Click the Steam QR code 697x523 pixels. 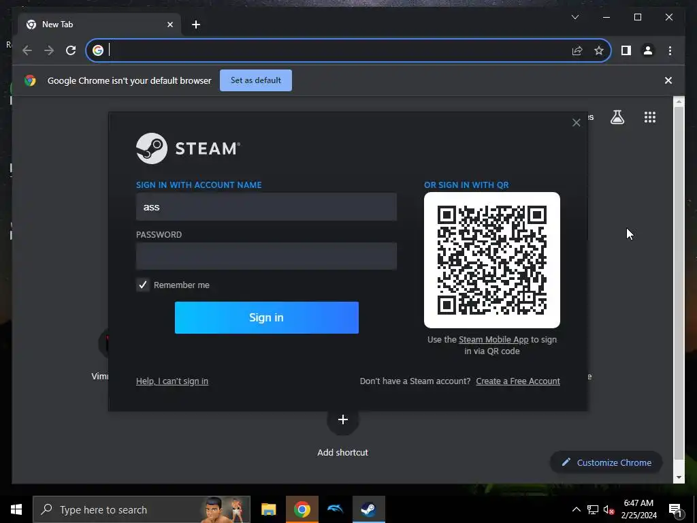pyautogui.click(x=492, y=260)
